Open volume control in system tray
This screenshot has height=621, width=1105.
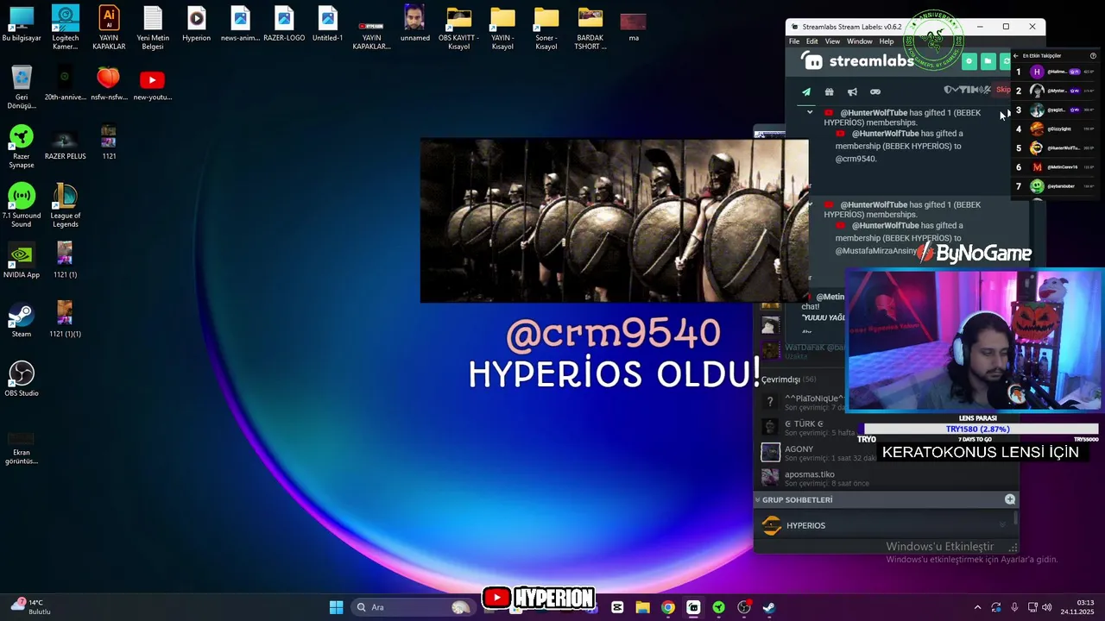pyautogui.click(x=1047, y=607)
